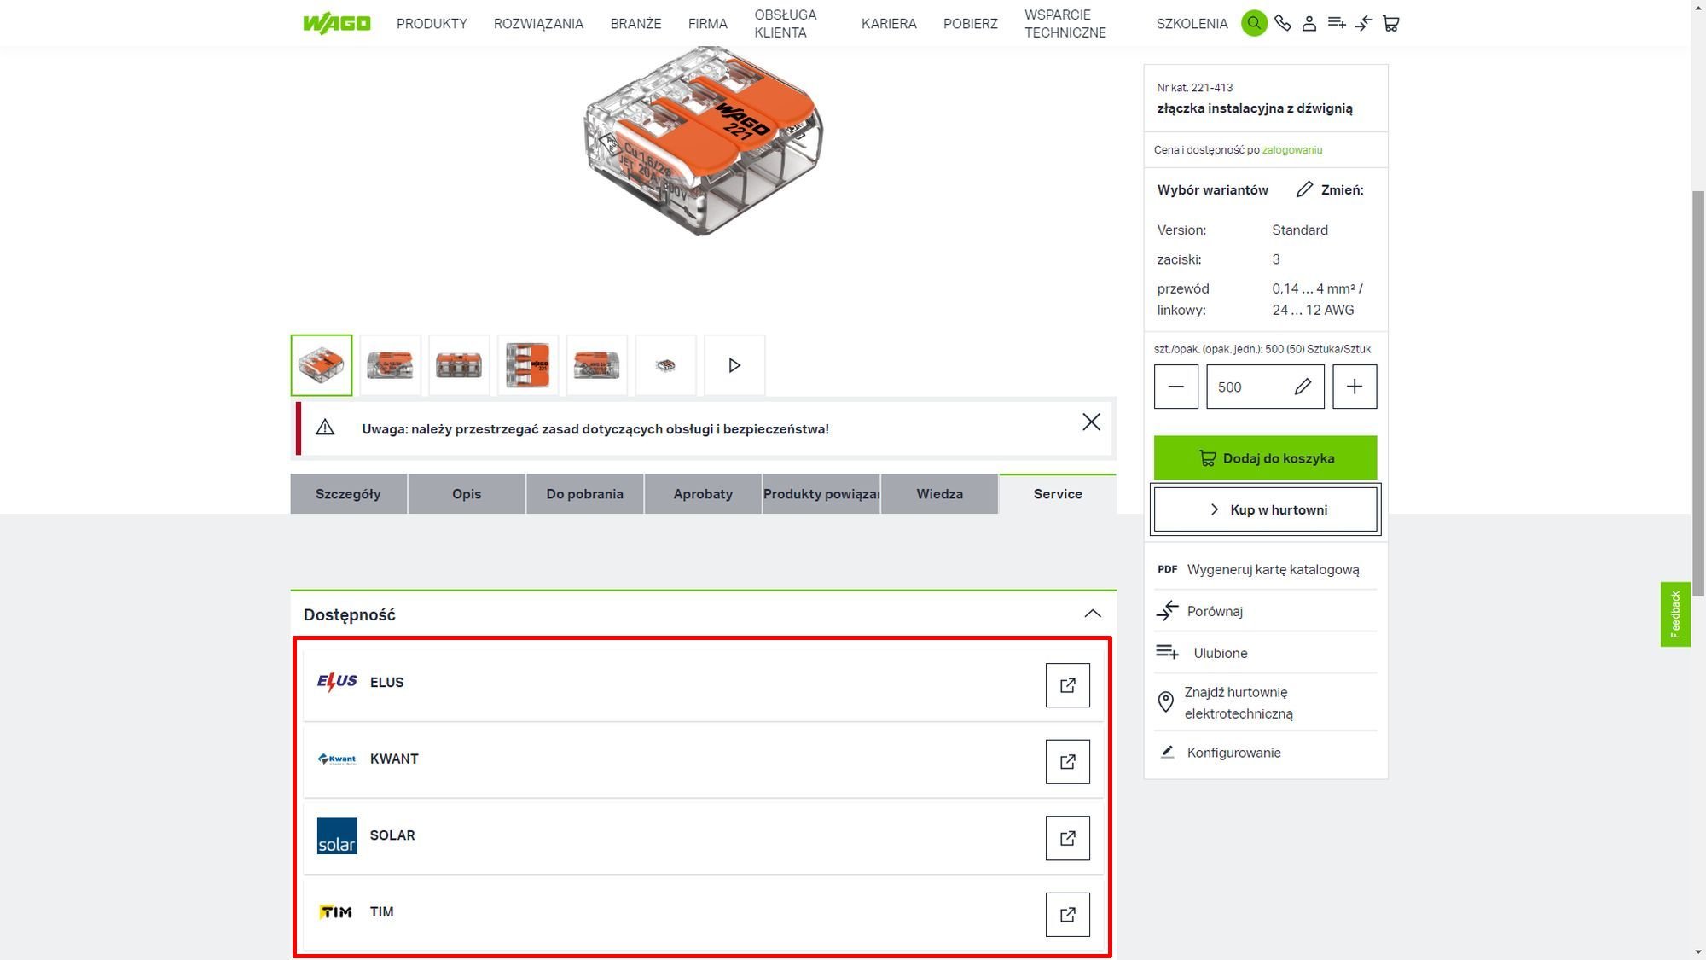Viewport: 1706px width, 960px height.
Task: Click the quantity field showing 500
Action: point(1265,387)
